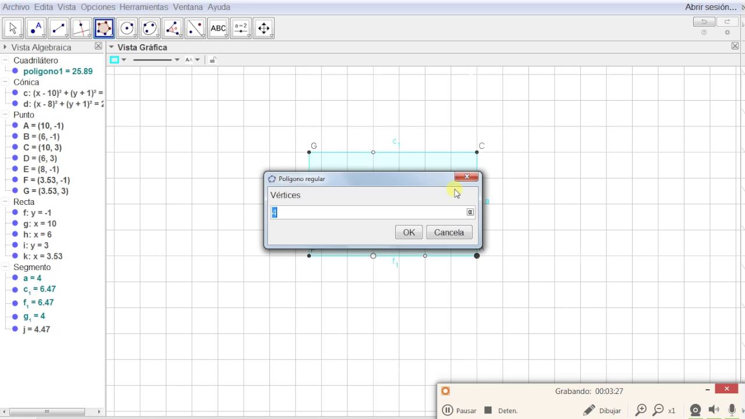Open the object color dropdown arrow
Image resolution: width=745 pixels, height=419 pixels.
coord(124,59)
